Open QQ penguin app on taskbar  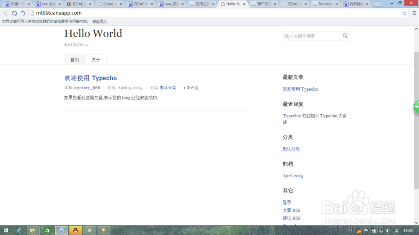(x=75, y=230)
